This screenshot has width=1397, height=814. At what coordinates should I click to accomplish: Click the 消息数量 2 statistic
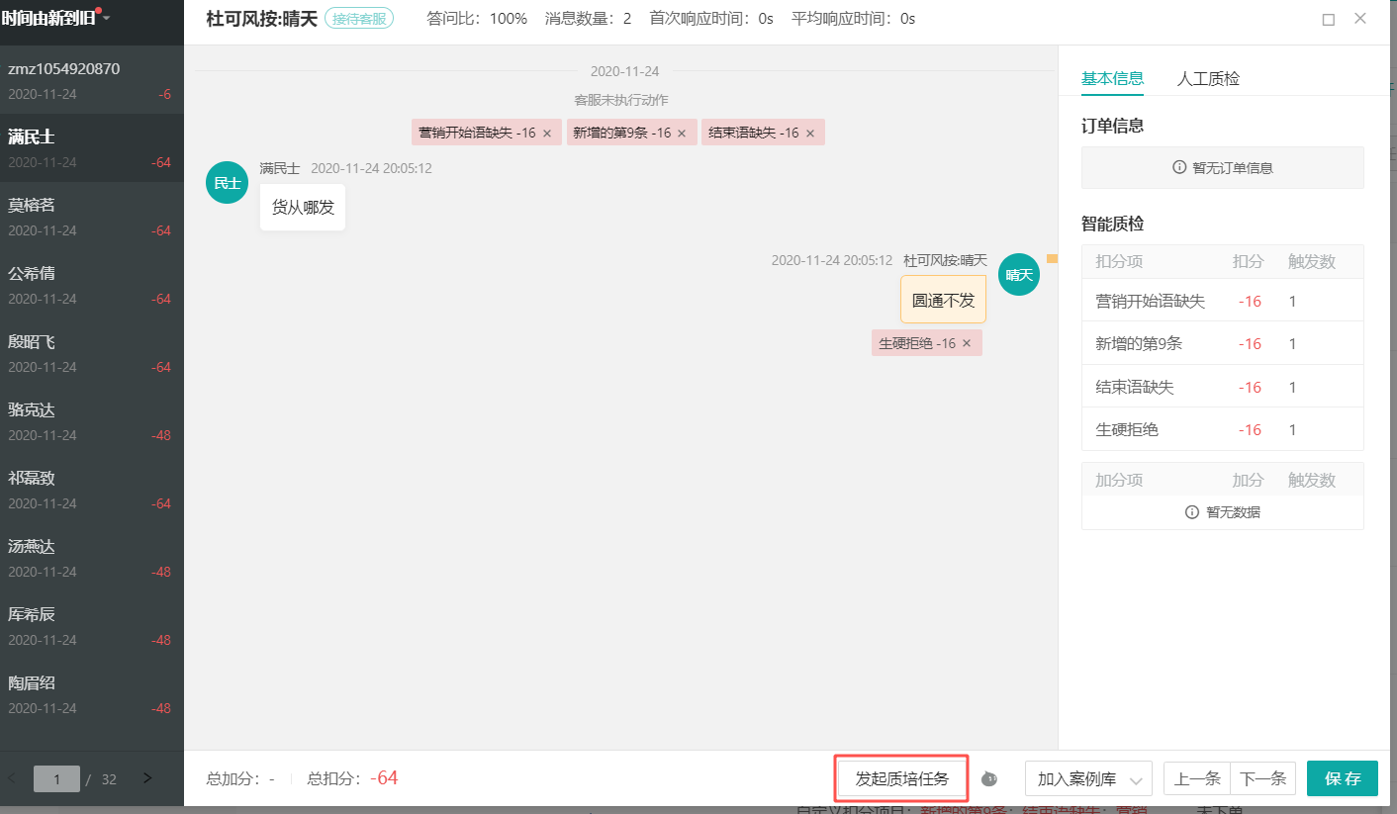click(x=588, y=19)
